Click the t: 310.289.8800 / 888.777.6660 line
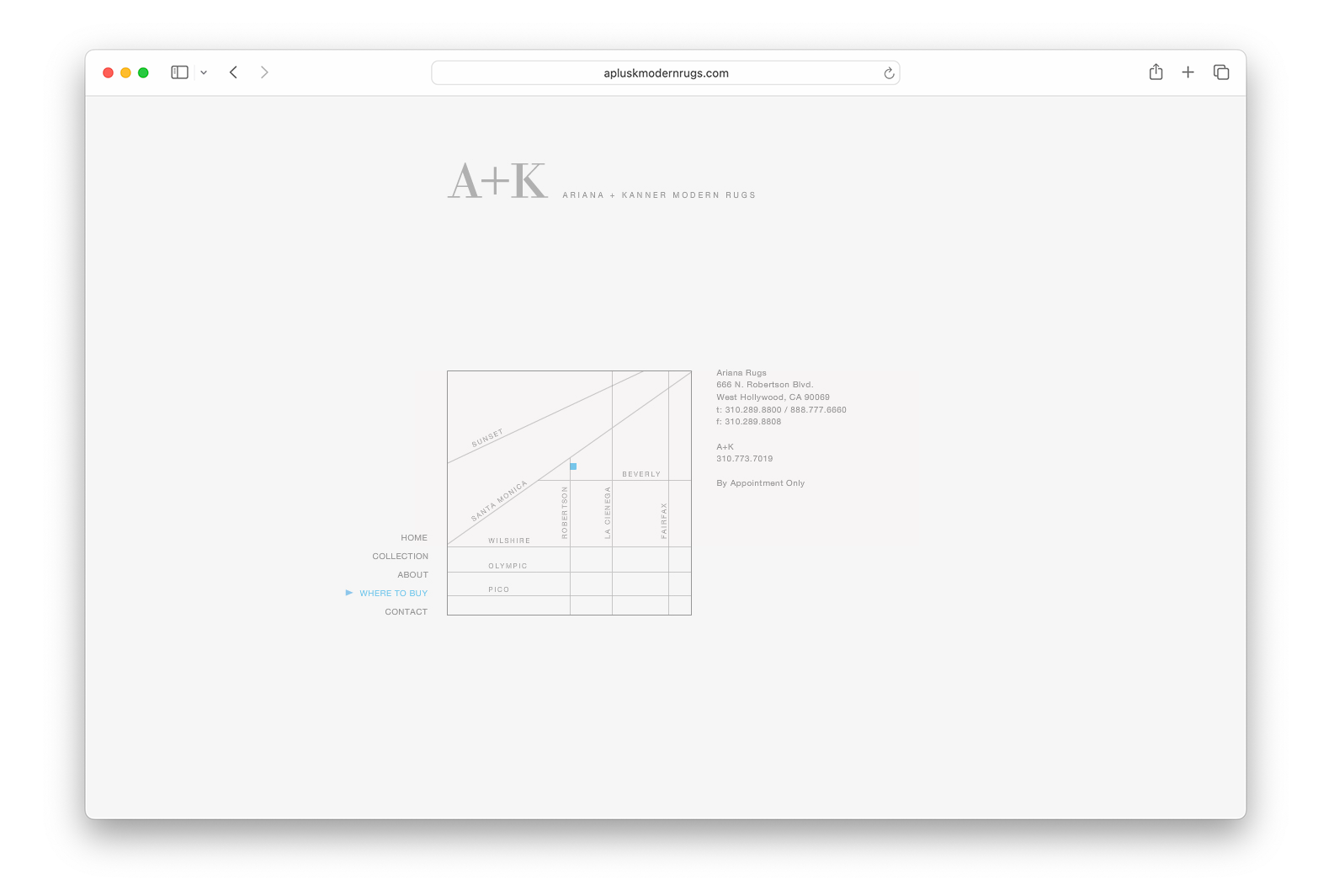This screenshot has height=890, width=1334. pyautogui.click(x=781, y=410)
